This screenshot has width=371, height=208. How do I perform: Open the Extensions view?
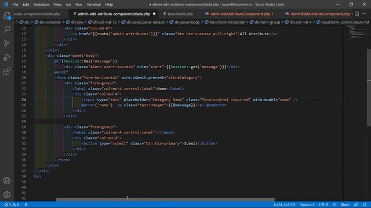(7, 71)
